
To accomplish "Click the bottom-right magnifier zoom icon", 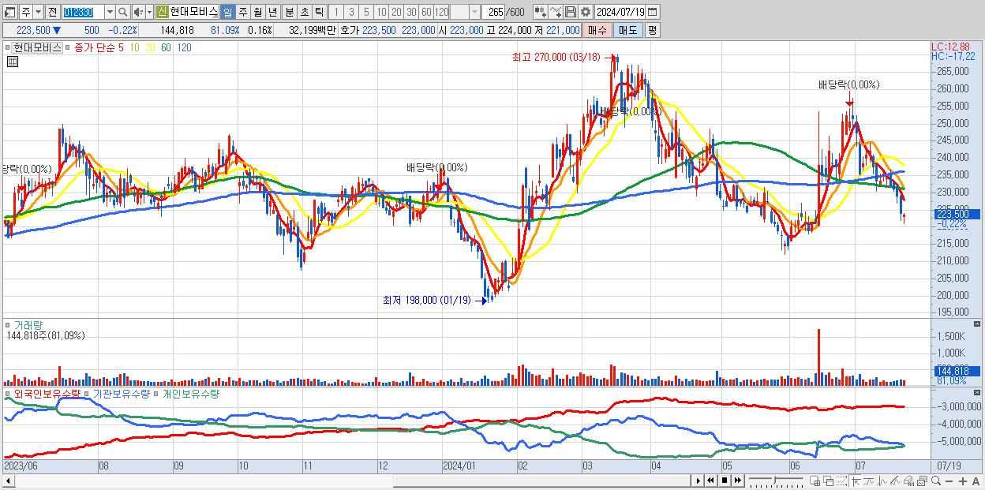I will tap(935, 481).
